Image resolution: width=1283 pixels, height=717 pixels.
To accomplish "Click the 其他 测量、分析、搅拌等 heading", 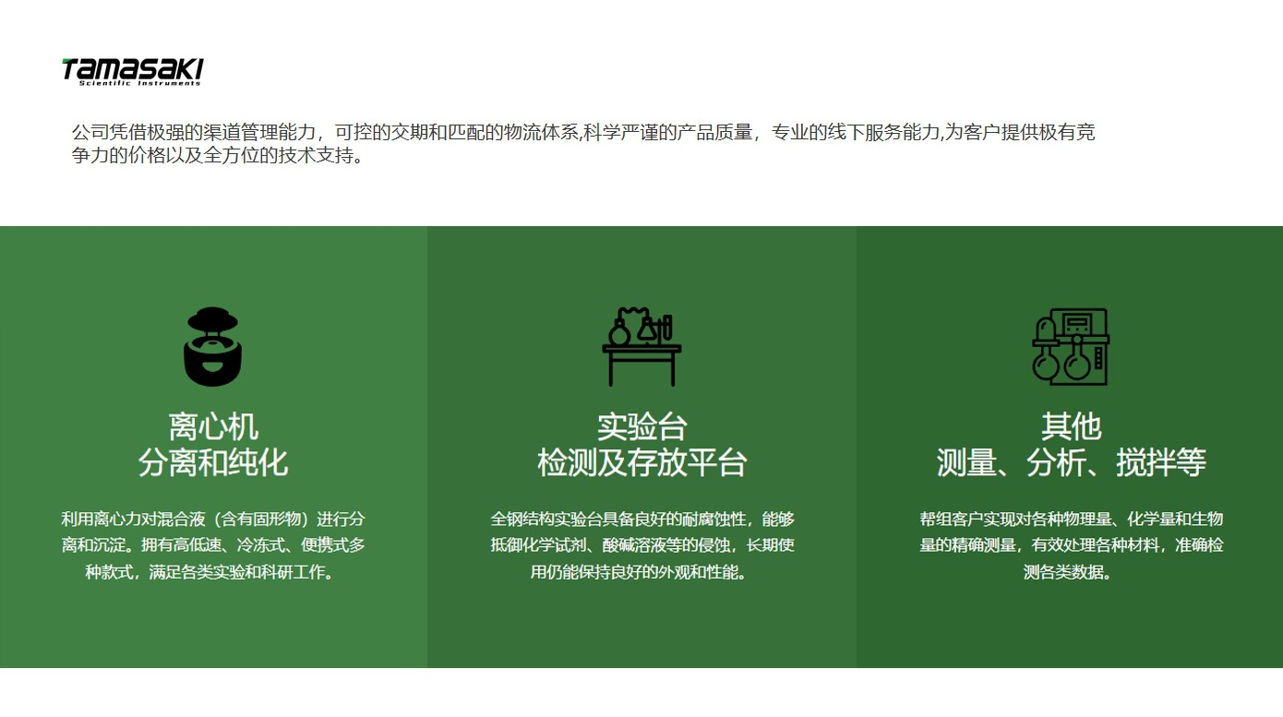I will click(x=1073, y=443).
